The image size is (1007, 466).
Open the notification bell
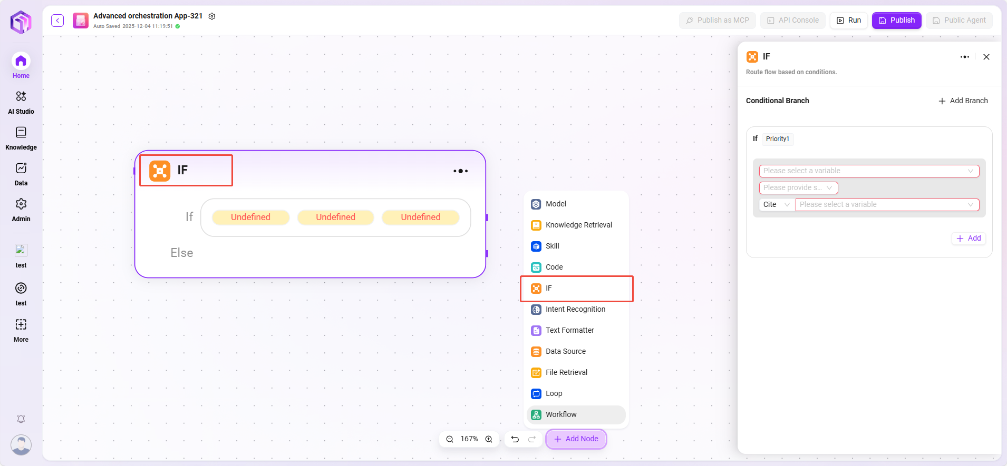pos(21,419)
